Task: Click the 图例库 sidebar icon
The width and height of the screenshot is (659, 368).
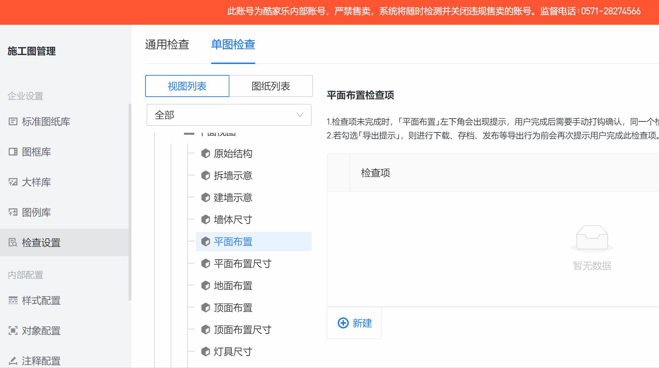Action: pyautogui.click(x=13, y=212)
